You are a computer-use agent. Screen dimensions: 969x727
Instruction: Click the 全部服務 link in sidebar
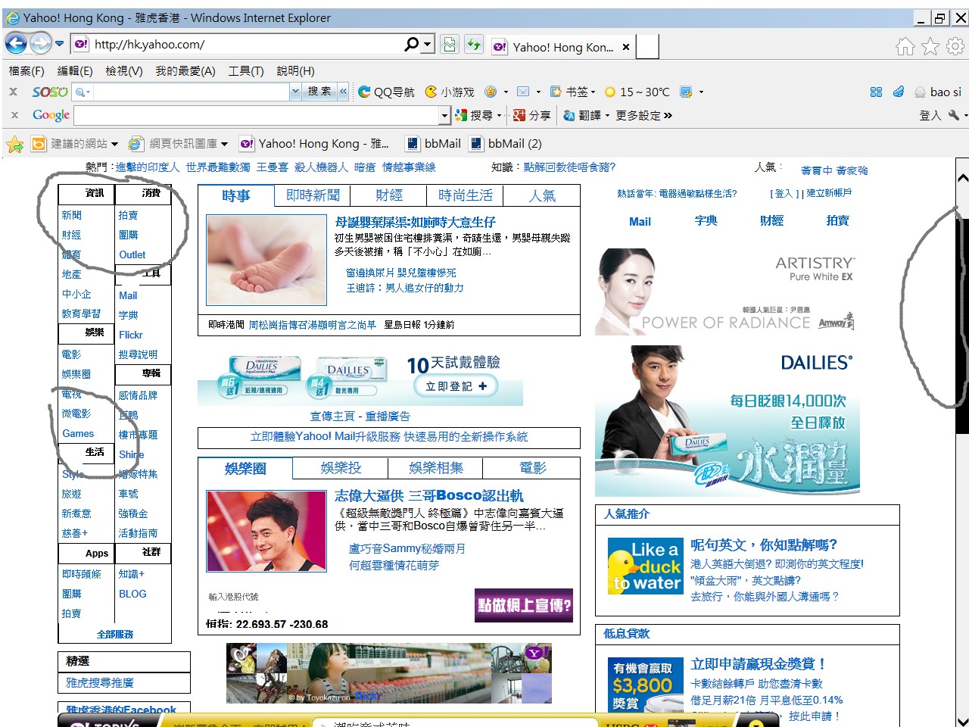(x=115, y=635)
